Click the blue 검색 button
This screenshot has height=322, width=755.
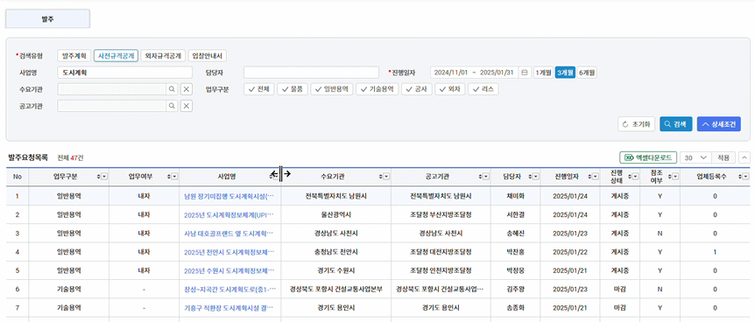click(676, 124)
